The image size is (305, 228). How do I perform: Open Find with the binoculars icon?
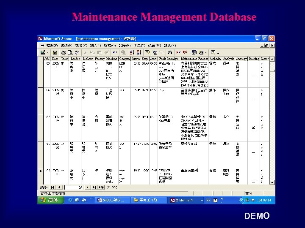coord(170,52)
